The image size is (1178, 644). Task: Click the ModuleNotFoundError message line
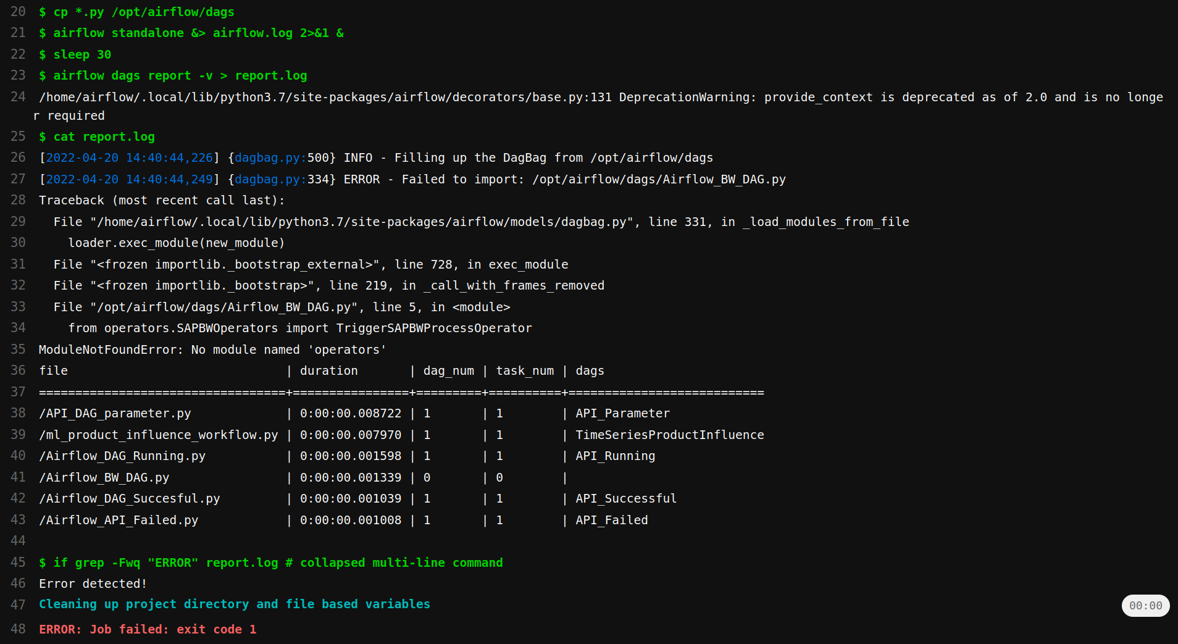tap(212, 349)
